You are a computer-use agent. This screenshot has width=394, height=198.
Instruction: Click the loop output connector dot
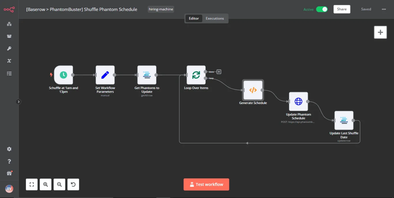(x=206, y=78)
